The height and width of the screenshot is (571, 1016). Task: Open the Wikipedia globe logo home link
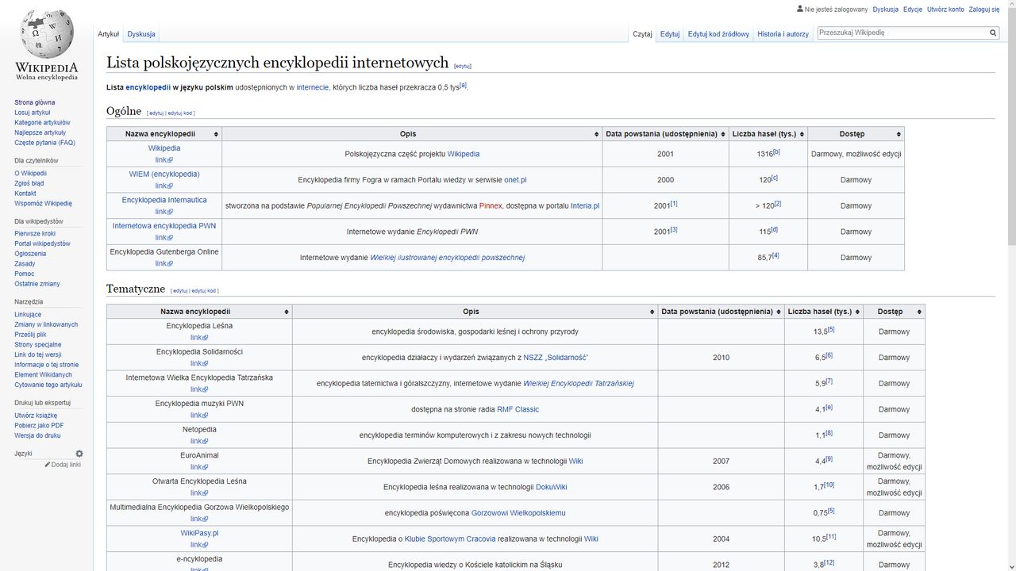tap(47, 44)
